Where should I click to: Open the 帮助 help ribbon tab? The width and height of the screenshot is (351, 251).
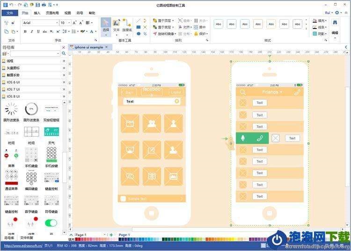92,13
